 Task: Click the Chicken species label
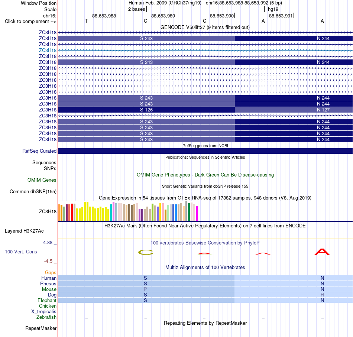[x=48, y=306]
